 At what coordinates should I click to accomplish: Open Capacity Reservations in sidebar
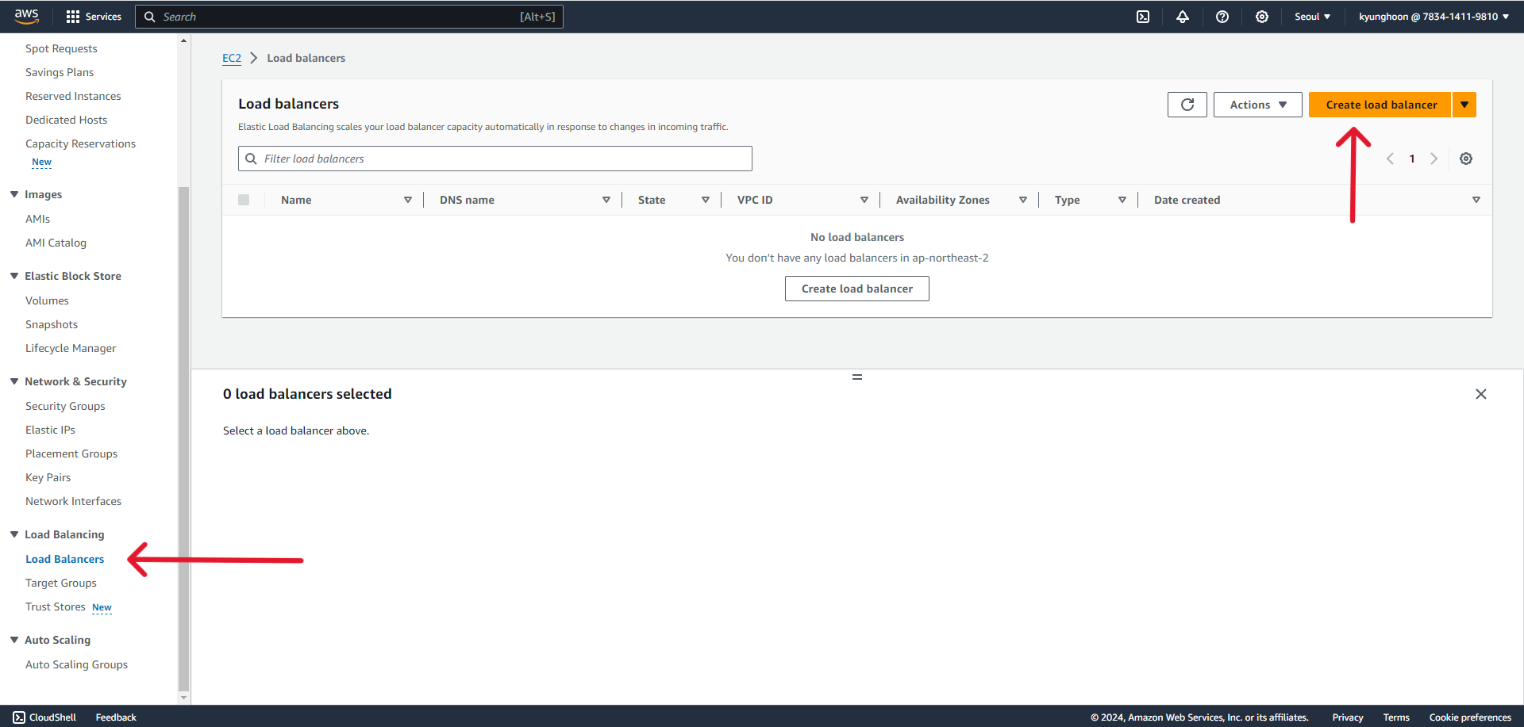click(x=80, y=143)
